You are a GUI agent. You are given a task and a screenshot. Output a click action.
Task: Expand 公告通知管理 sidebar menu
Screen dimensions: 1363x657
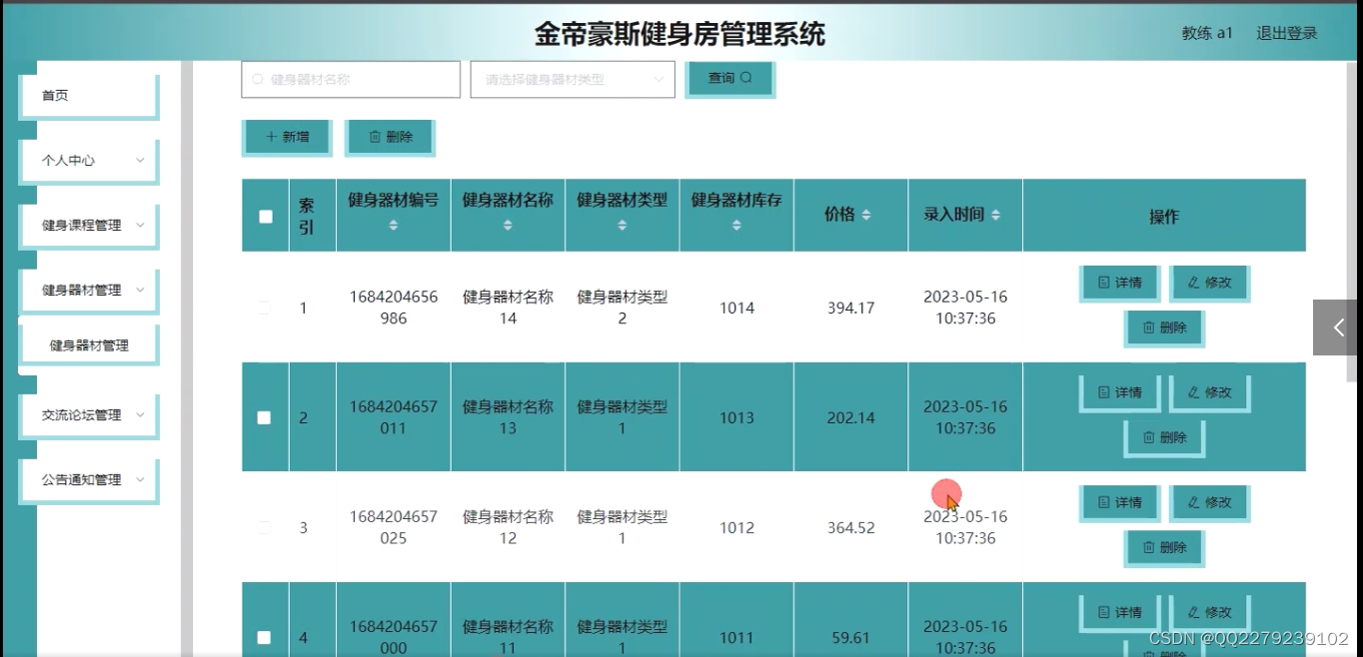[x=88, y=480]
